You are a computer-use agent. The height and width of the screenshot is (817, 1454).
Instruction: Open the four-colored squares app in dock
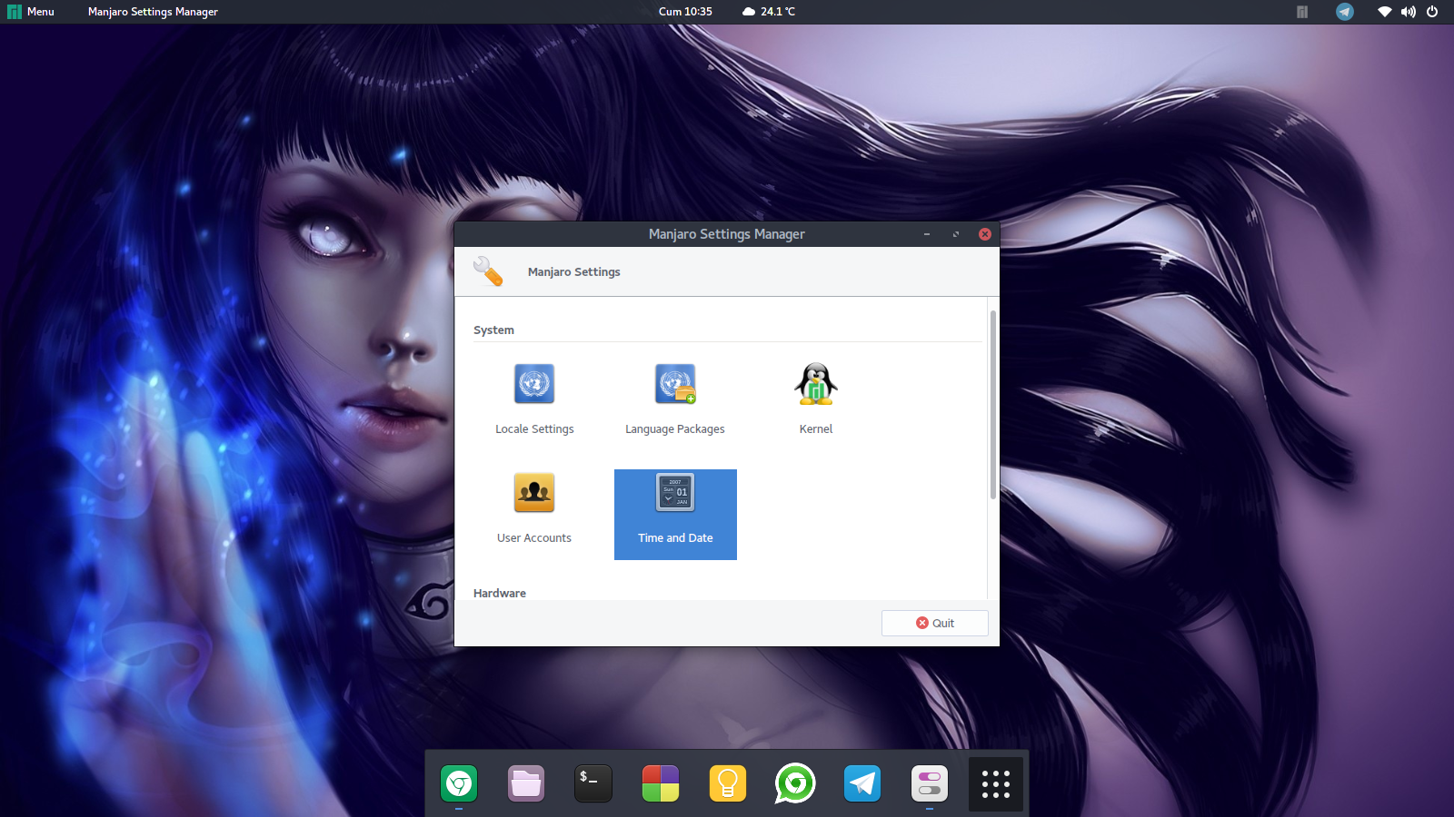661,783
